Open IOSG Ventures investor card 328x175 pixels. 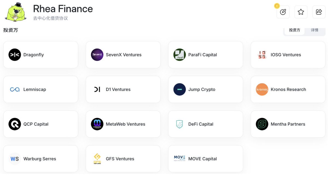[288, 55]
